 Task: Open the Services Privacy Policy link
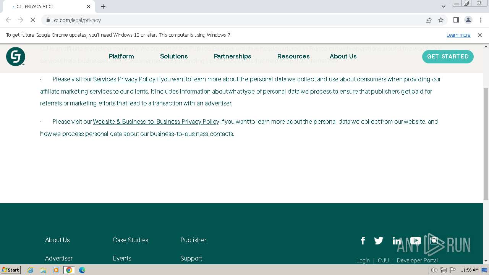[x=124, y=79]
